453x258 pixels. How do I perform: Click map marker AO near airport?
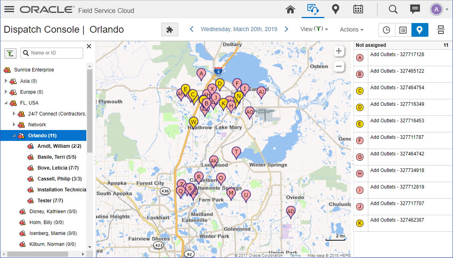click(250, 113)
